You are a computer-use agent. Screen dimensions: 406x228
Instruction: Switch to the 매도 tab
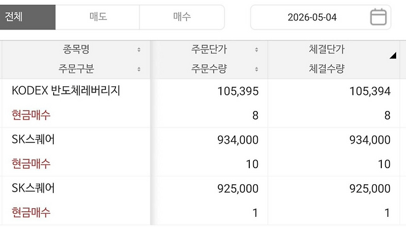click(x=97, y=17)
